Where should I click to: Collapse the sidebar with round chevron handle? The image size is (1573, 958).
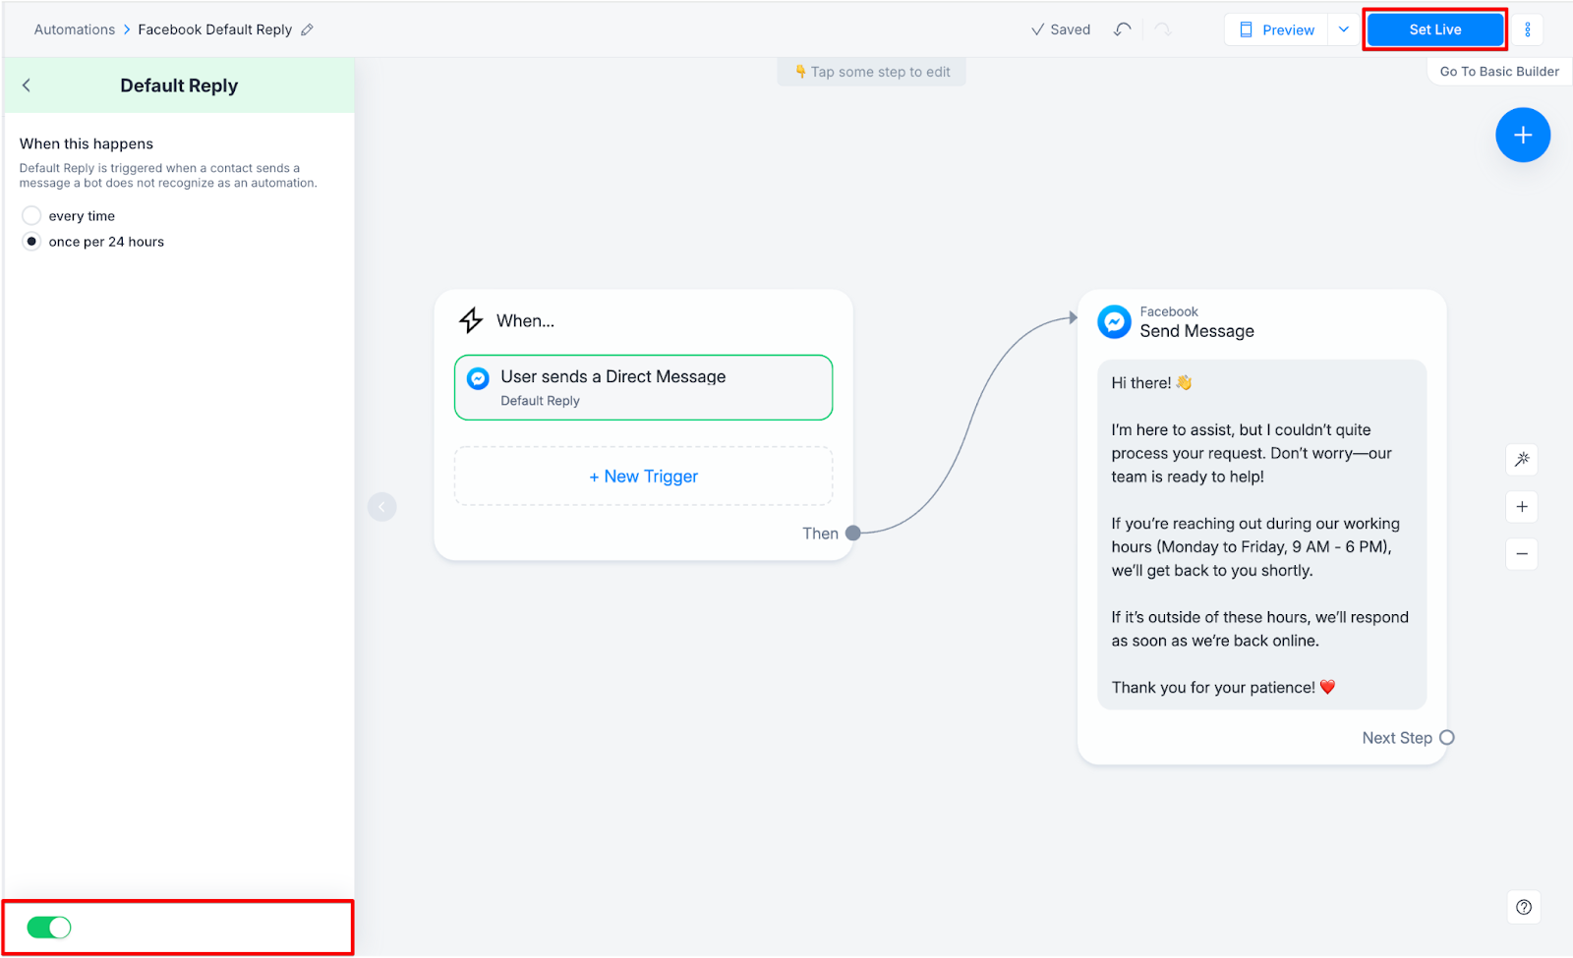click(x=382, y=507)
